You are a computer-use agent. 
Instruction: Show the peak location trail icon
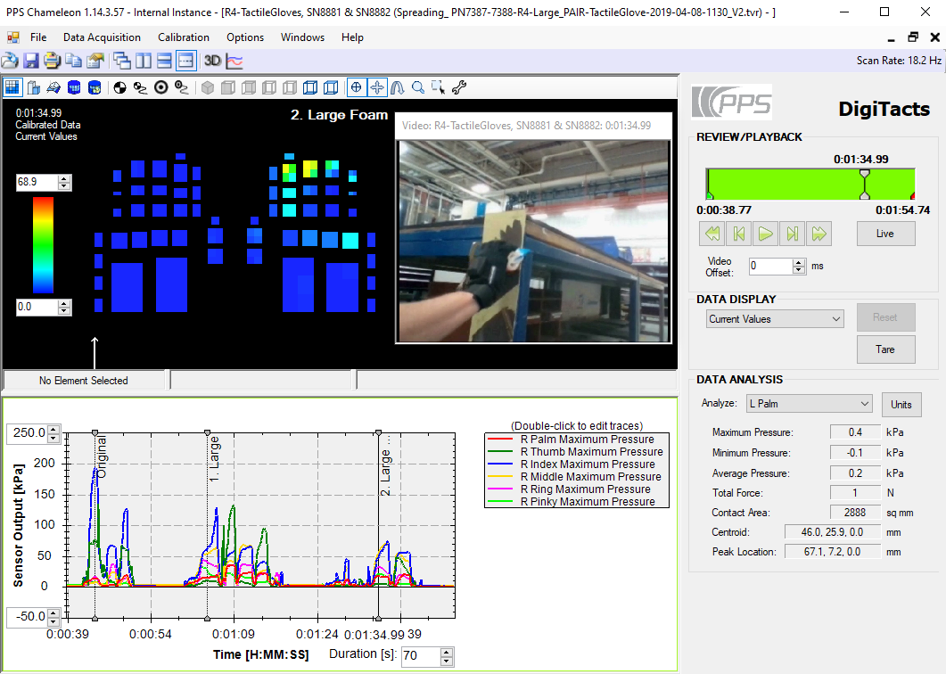[182, 87]
